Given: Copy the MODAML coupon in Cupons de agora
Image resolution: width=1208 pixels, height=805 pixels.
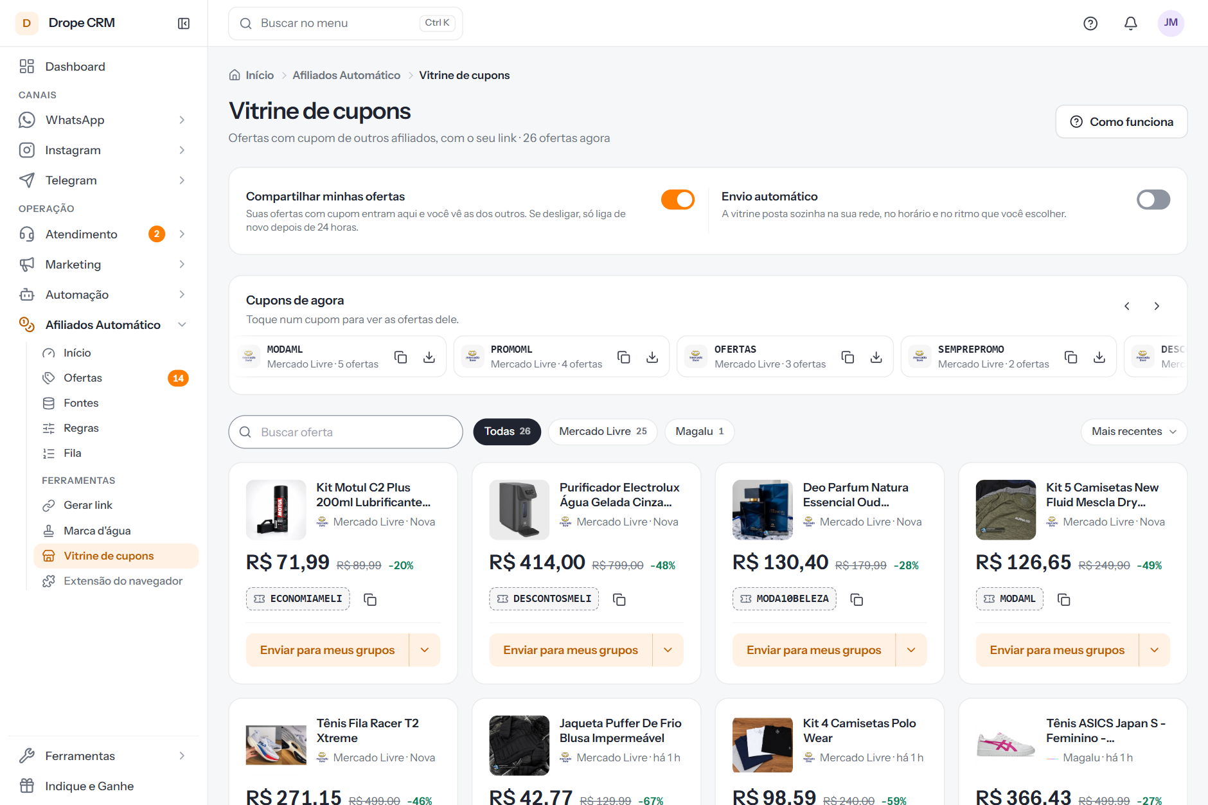Looking at the screenshot, I should click(401, 357).
